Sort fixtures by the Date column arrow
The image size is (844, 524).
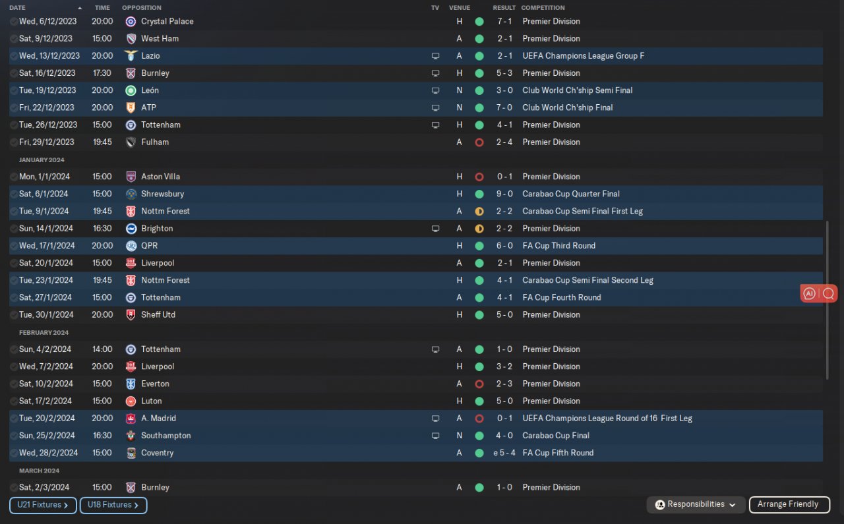(x=80, y=8)
